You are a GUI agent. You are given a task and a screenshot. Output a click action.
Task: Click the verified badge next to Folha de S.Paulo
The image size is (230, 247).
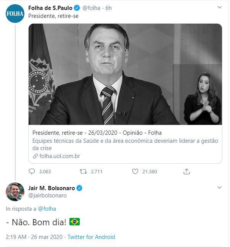click(x=76, y=8)
